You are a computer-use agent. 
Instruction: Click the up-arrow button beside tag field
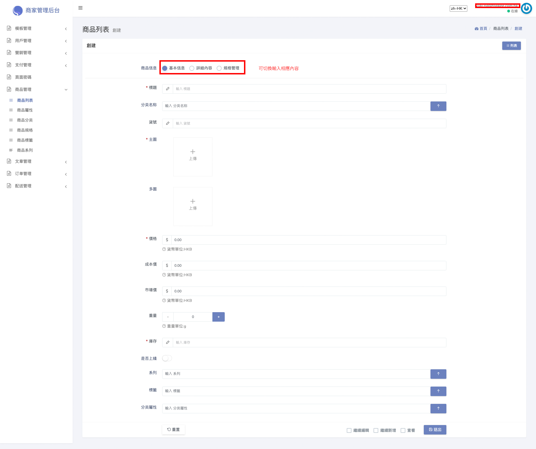pos(438,391)
